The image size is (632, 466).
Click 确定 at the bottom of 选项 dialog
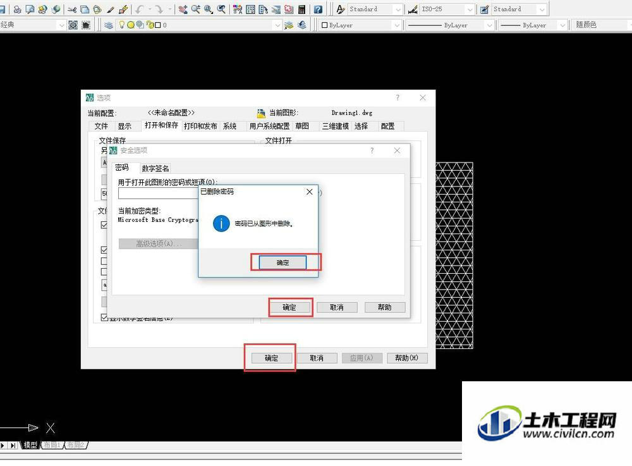[271, 358]
